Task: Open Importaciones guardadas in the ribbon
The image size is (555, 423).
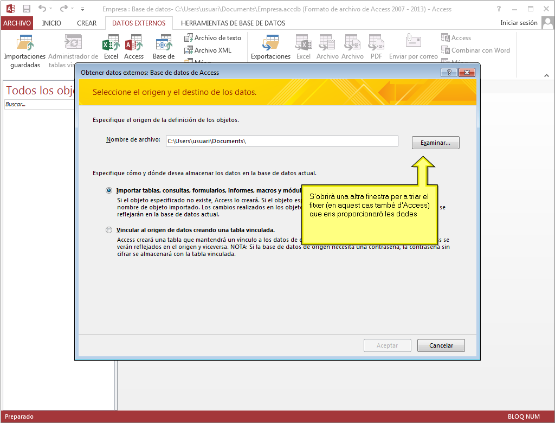Action: click(x=25, y=50)
